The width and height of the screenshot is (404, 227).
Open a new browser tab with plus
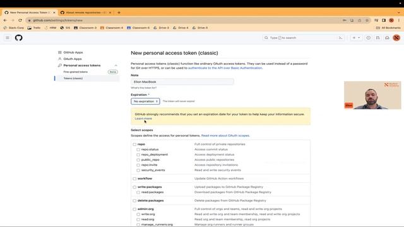(119, 13)
